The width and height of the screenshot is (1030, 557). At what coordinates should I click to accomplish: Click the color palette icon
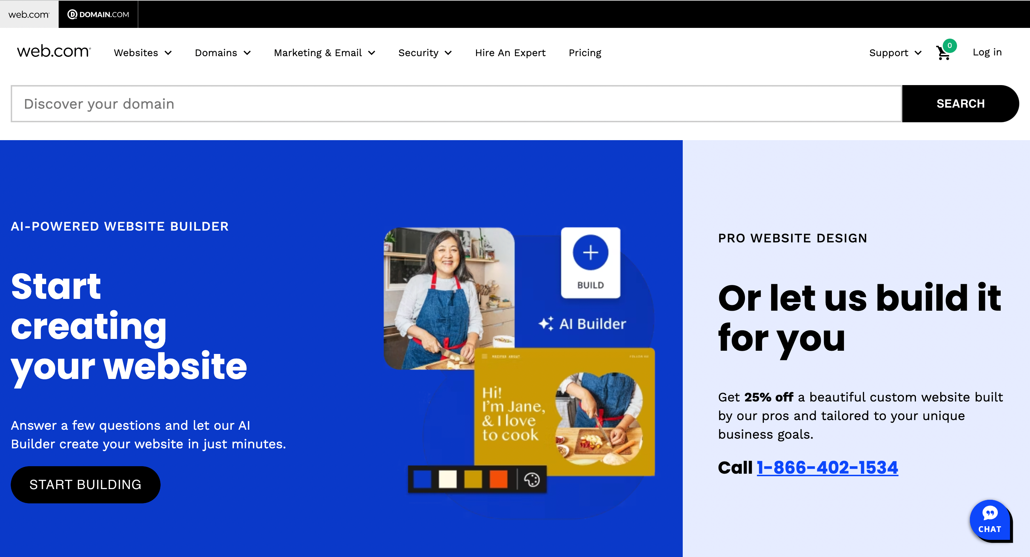pos(532,479)
